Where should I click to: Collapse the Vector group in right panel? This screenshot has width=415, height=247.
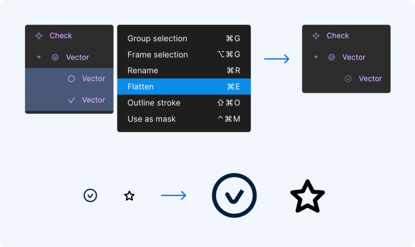pyautogui.click(x=316, y=57)
